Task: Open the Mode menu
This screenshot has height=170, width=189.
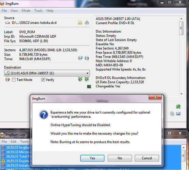Action: (26, 11)
